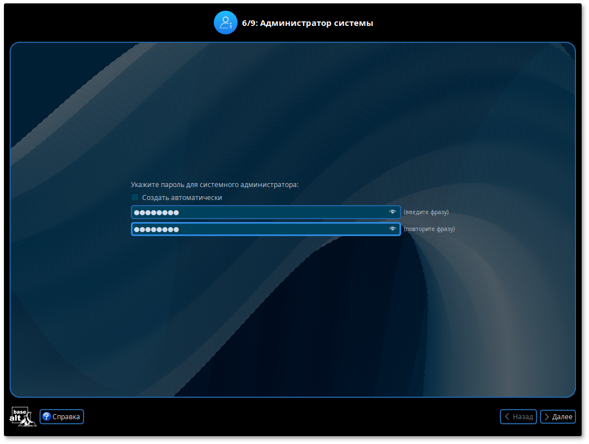Click the 'Укажите пароль для системного администратора' prompt

pos(214,184)
